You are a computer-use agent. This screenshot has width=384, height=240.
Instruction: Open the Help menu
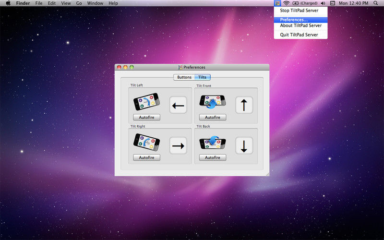[113, 3]
